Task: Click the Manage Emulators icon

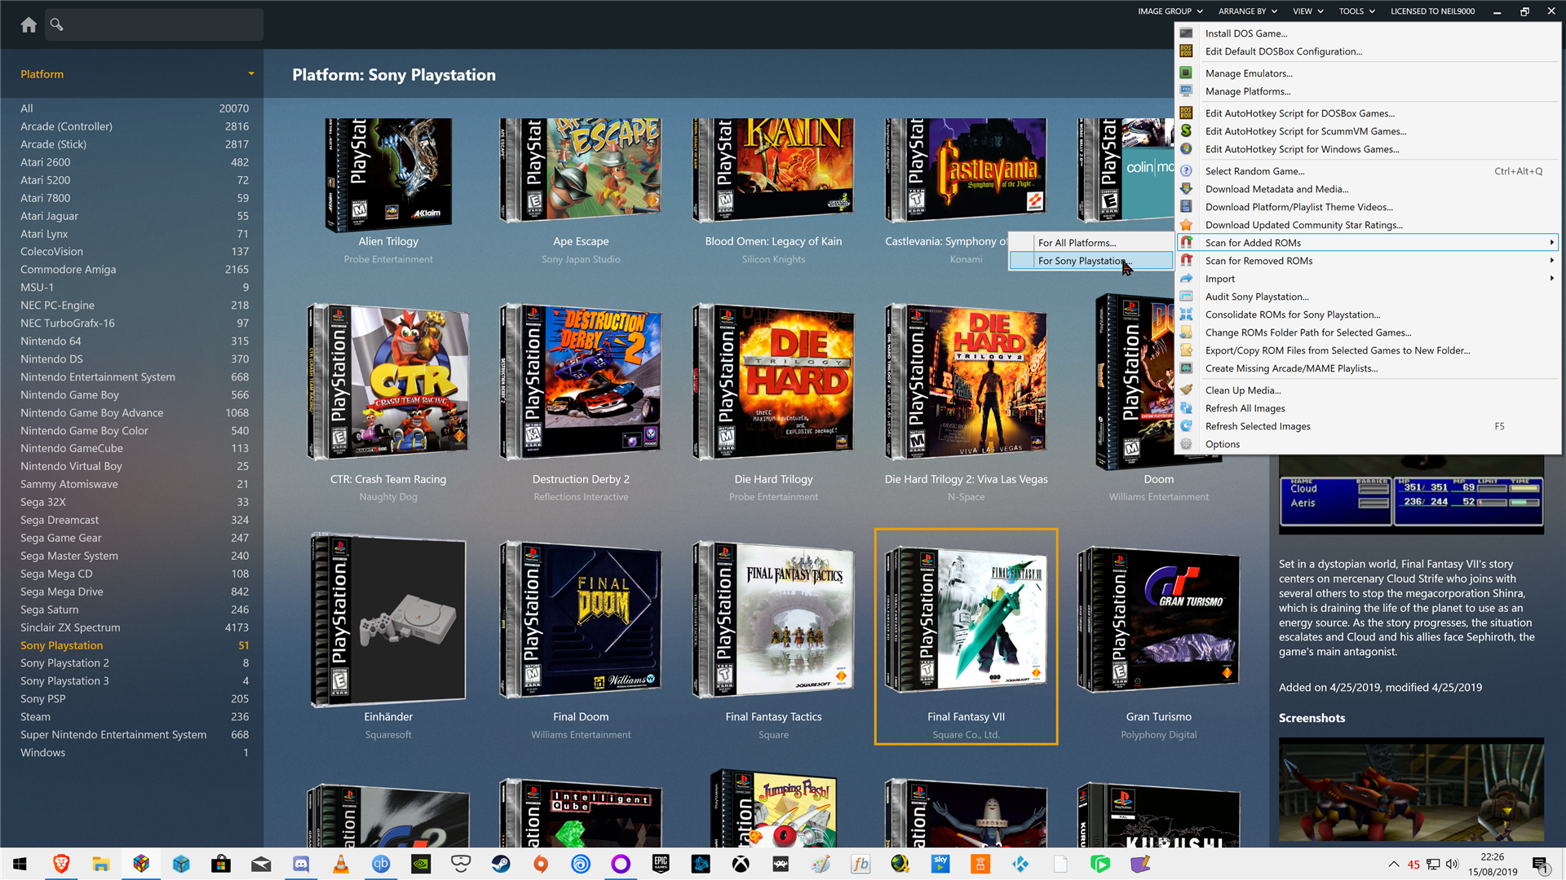Action: pyautogui.click(x=1187, y=73)
